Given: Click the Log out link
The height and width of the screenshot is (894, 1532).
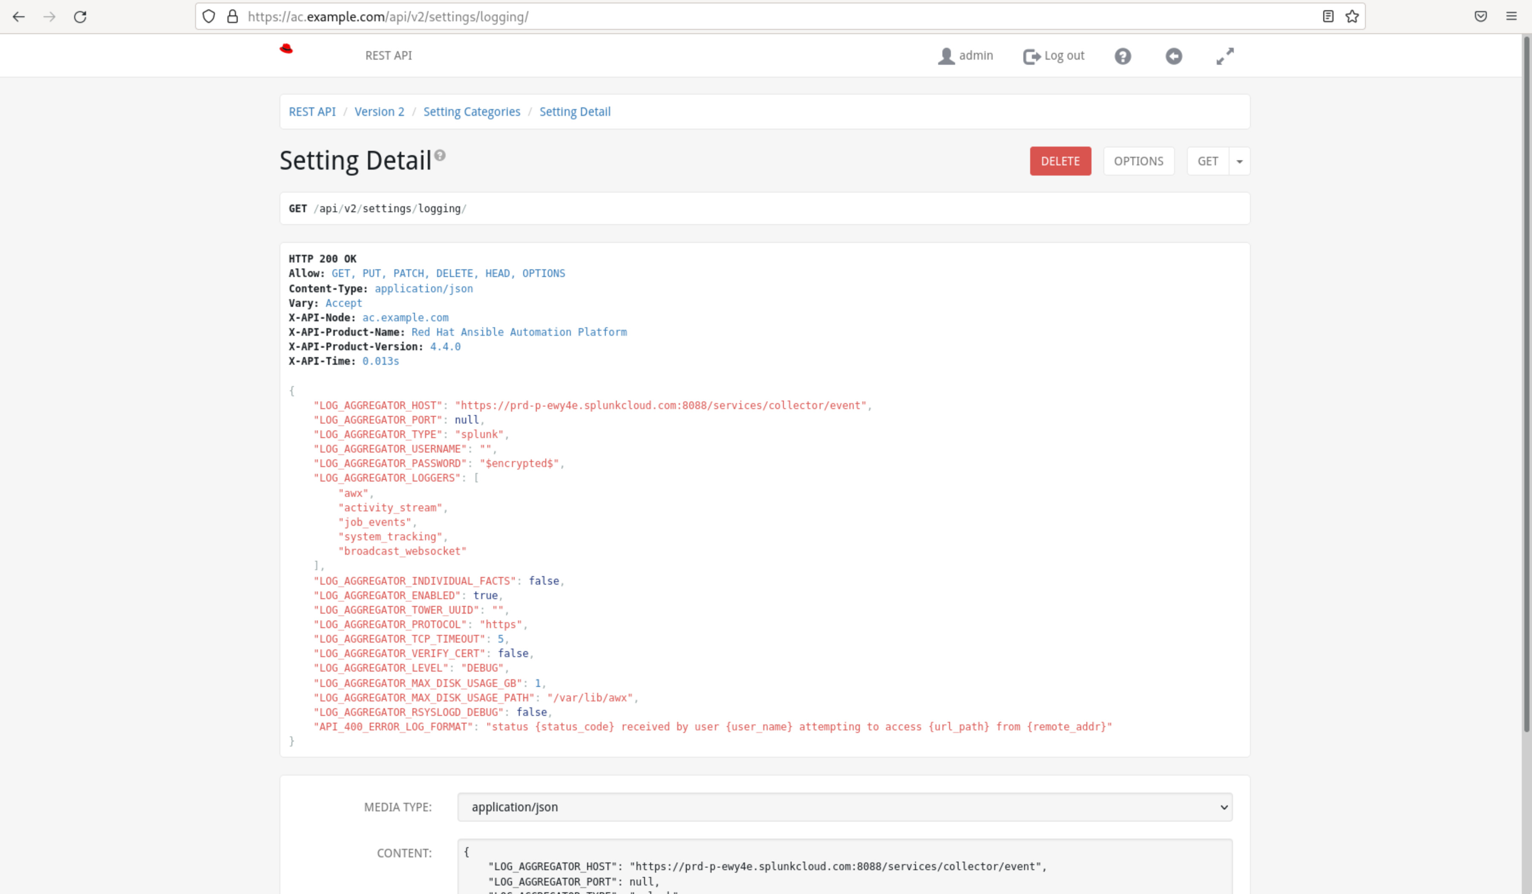Looking at the screenshot, I should (x=1054, y=56).
